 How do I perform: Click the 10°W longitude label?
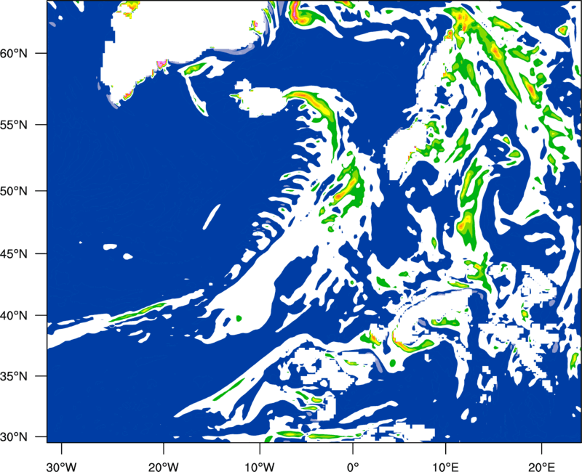[x=260, y=466]
